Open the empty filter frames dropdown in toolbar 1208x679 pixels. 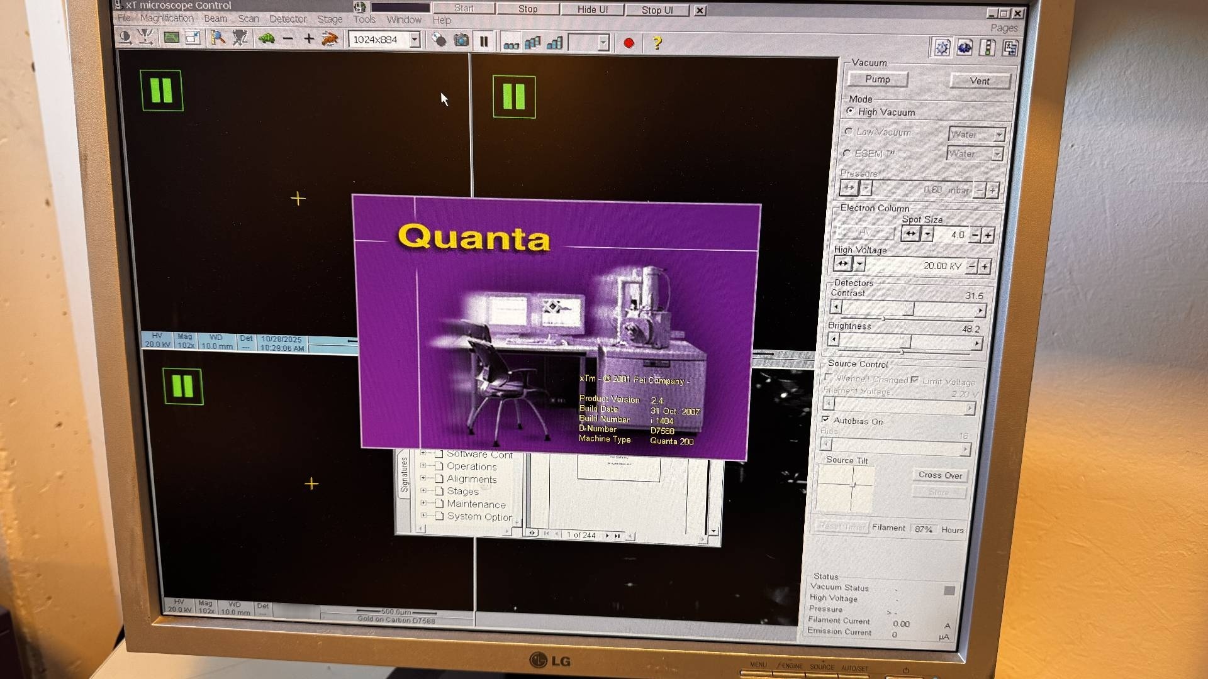click(x=603, y=43)
